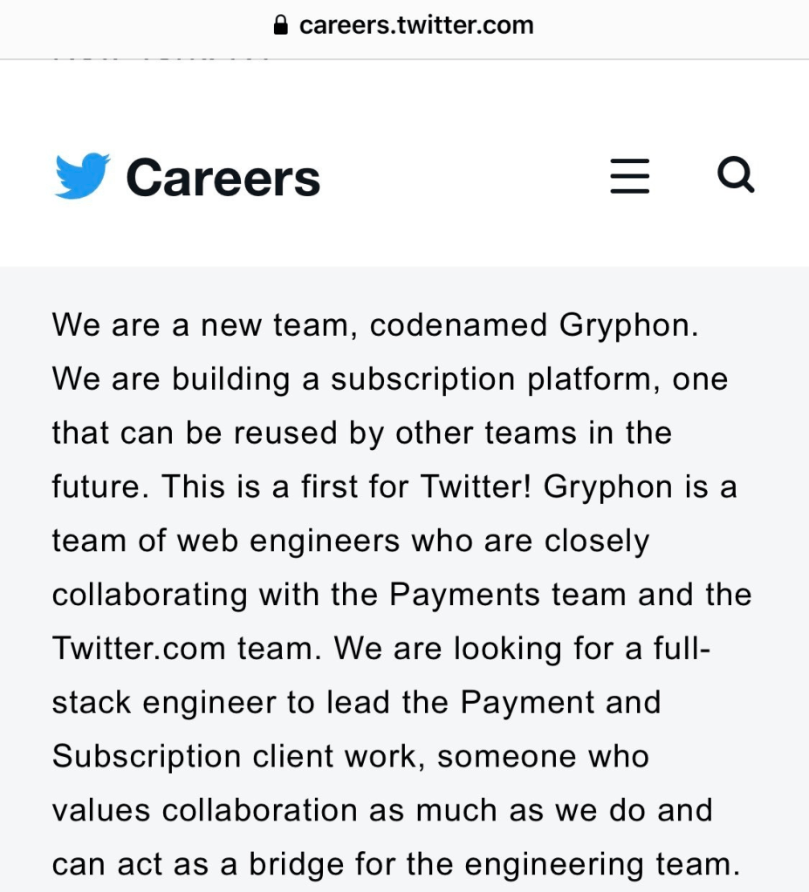Open search with the magnifier icon
The image size is (809, 892).
tap(735, 175)
